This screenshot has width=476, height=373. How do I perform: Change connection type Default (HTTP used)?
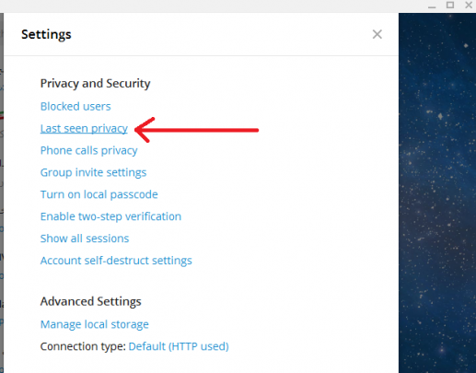(x=179, y=346)
